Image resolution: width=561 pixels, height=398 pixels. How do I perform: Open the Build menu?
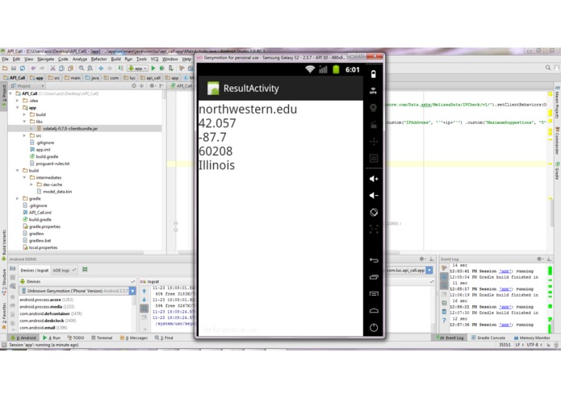click(x=116, y=59)
